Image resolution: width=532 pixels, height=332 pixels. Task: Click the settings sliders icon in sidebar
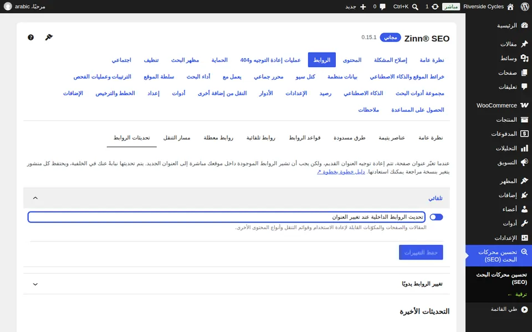coord(525,238)
